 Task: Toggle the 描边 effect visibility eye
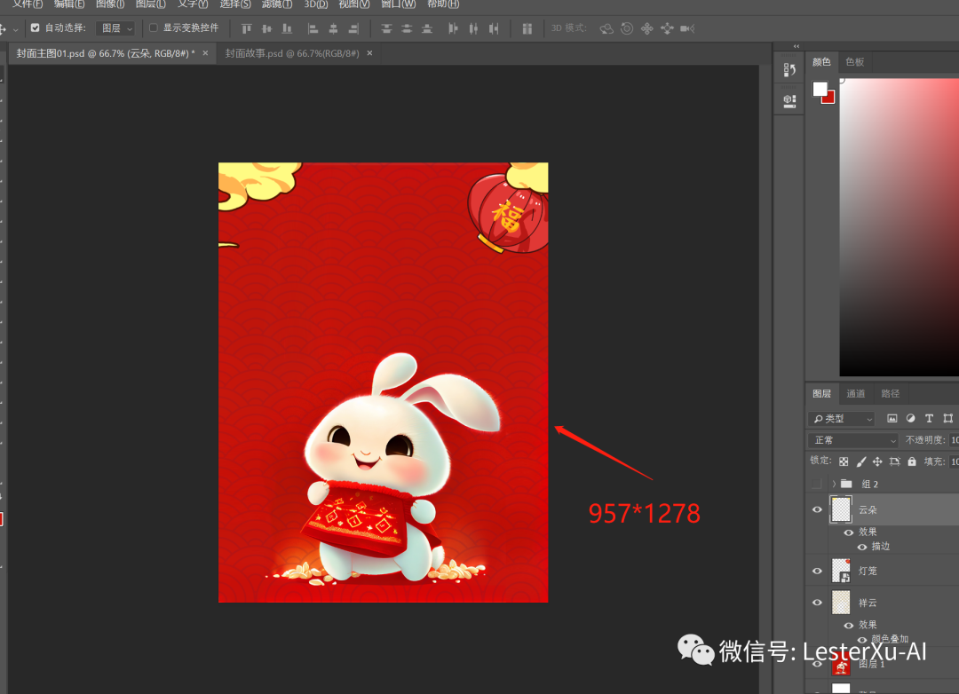point(861,548)
